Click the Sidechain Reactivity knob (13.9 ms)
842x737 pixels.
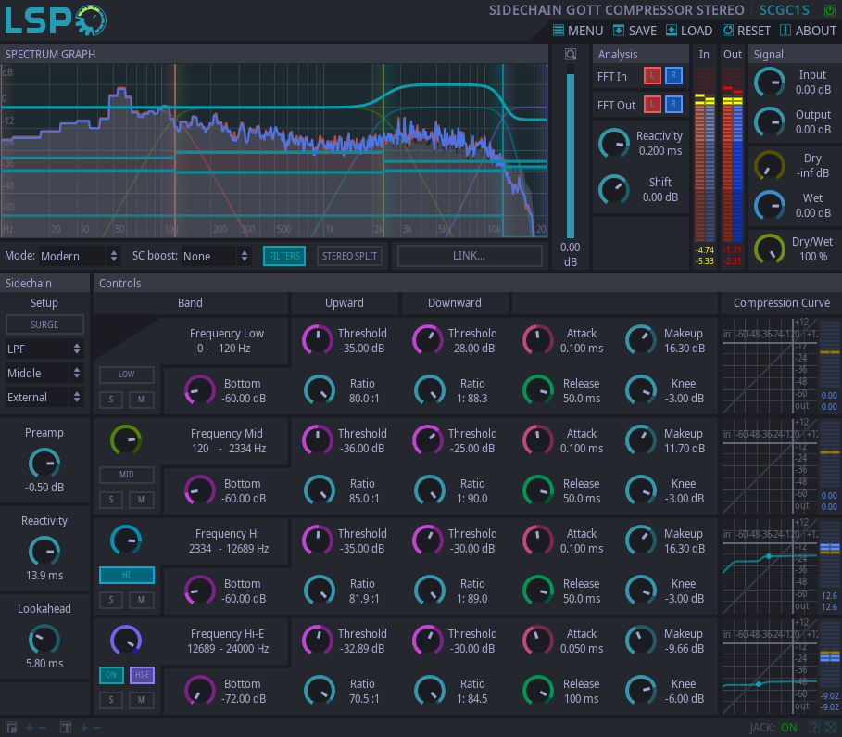44,552
